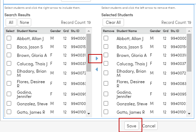The image size is (196, 132).
Task: Check Elhadary, Brian M in Search Results
Action: click(9, 73)
